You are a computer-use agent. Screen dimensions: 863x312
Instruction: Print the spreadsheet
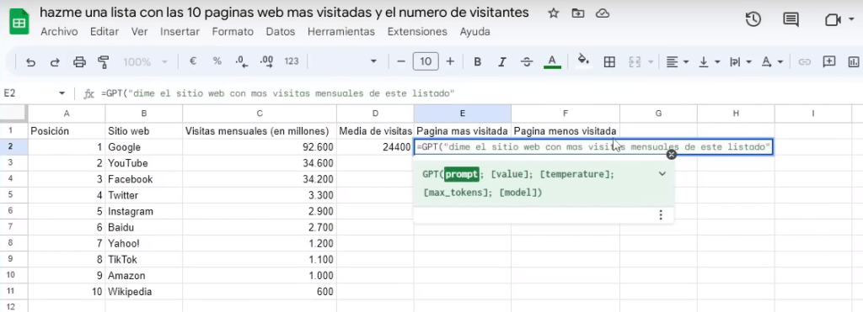coord(80,62)
